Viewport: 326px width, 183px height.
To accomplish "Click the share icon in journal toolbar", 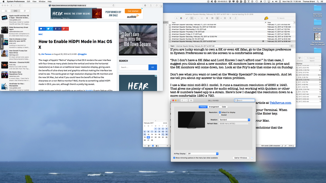I will [x=236, y=18].
